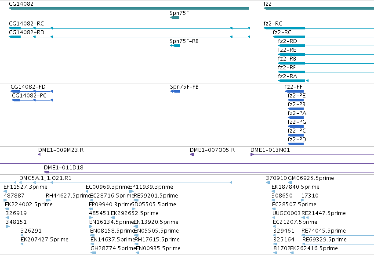Select the fz2-PA protein bar
This screenshot has height=255, width=374.
[x=296, y=118]
